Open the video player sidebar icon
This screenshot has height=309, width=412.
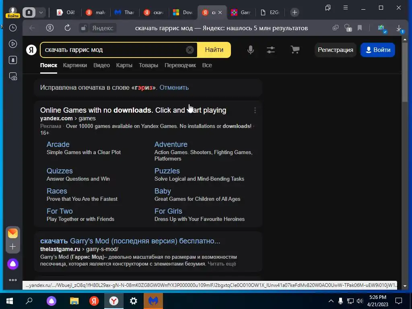12,44
